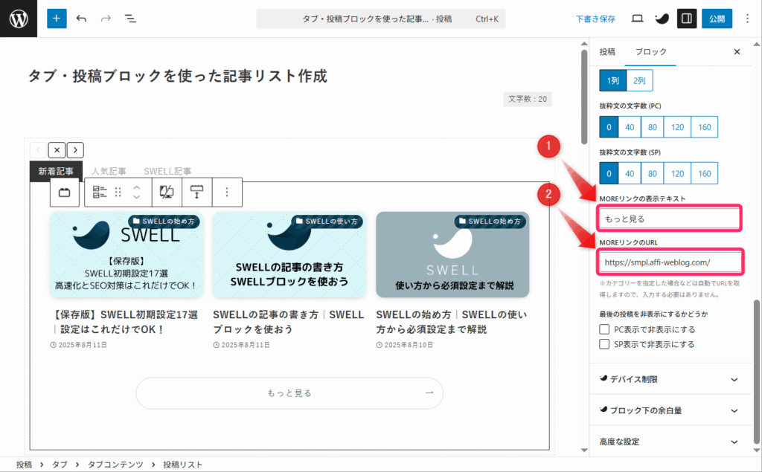Click the tab block parent selector icon
762x472 pixels.
coord(65,193)
